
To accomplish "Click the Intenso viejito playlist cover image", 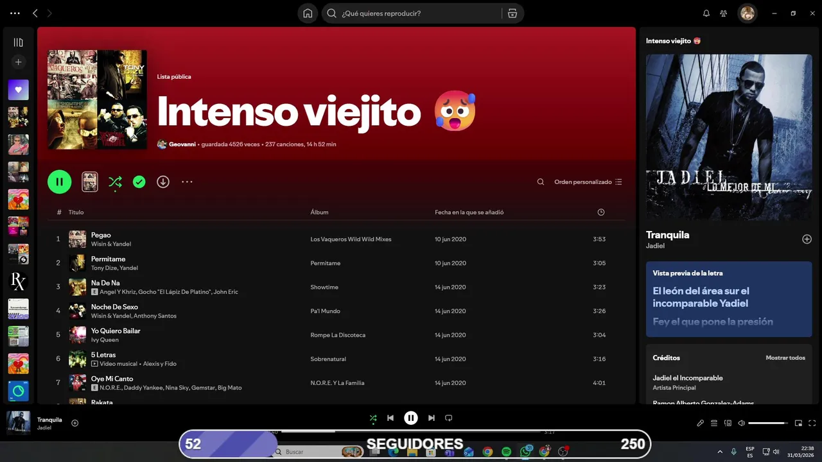I will point(97,100).
